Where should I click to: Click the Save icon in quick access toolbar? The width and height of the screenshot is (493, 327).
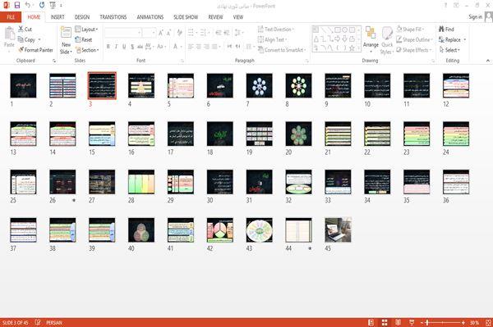pos(17,6)
